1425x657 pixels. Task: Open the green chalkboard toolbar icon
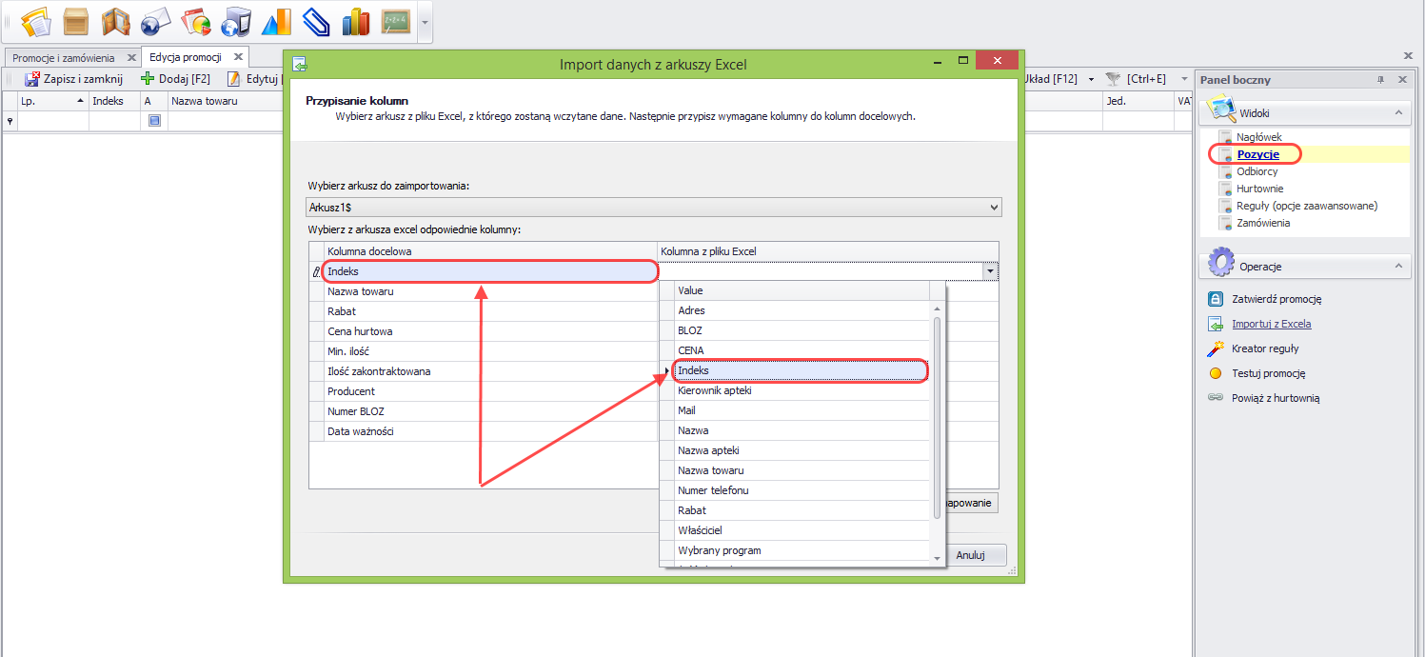pyautogui.click(x=395, y=20)
